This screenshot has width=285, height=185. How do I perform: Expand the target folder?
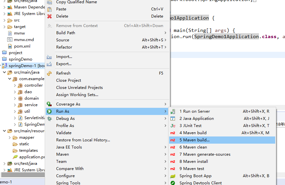coord(4,27)
